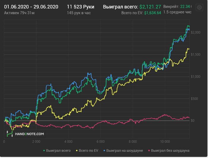Click the 'Всего по EV:' header label

point(132,13)
